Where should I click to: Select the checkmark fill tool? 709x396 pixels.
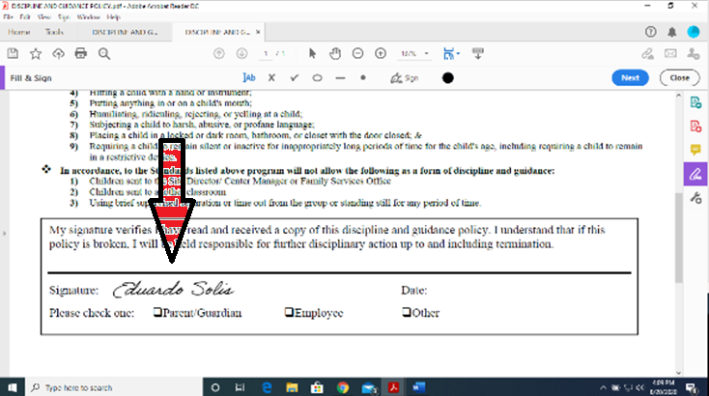(x=295, y=77)
